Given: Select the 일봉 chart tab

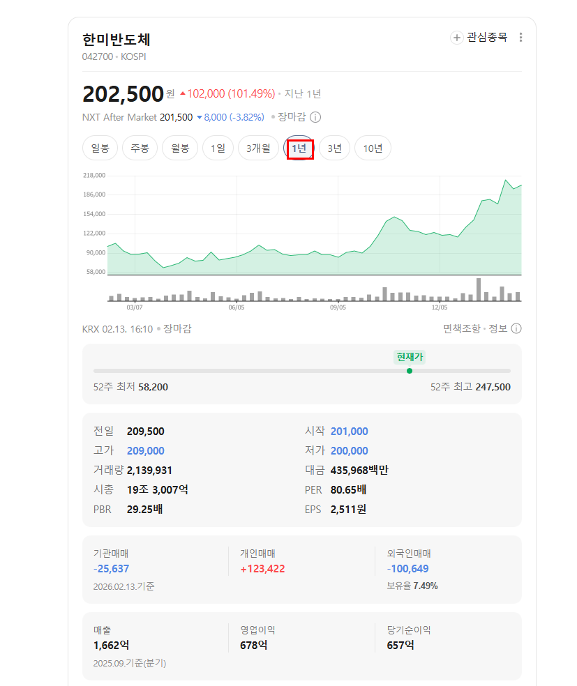Looking at the screenshot, I should pos(100,148).
